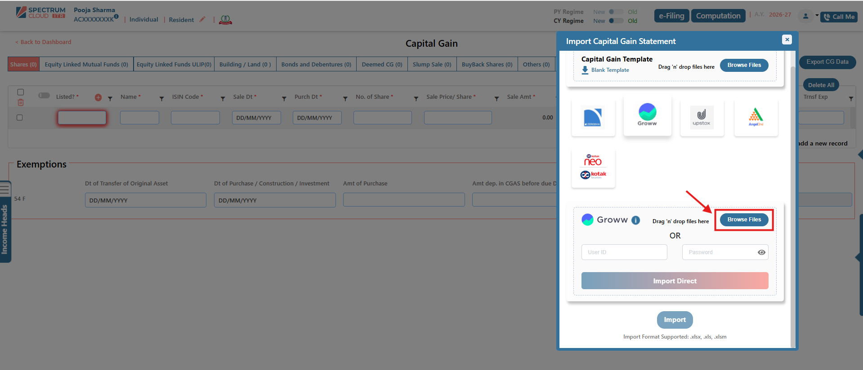Open the Building / Land tab
The image size is (863, 370).
[x=245, y=64]
